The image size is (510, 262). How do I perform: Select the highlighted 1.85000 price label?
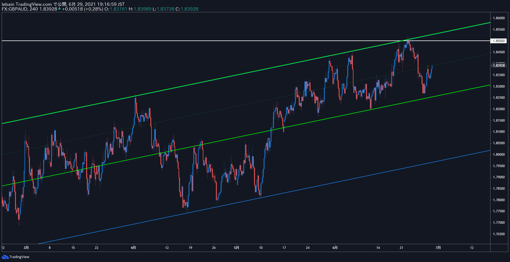pos(499,41)
